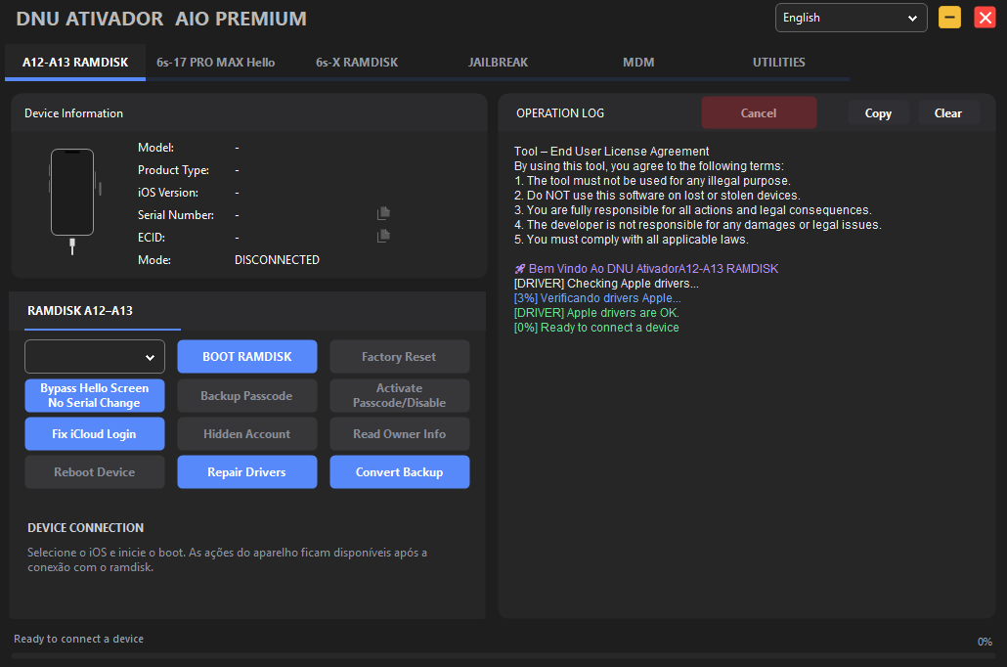The height and width of the screenshot is (667, 1007).
Task: Click the 'Bem Vindo Ao DNU Ativador' log line
Action: [x=646, y=269]
